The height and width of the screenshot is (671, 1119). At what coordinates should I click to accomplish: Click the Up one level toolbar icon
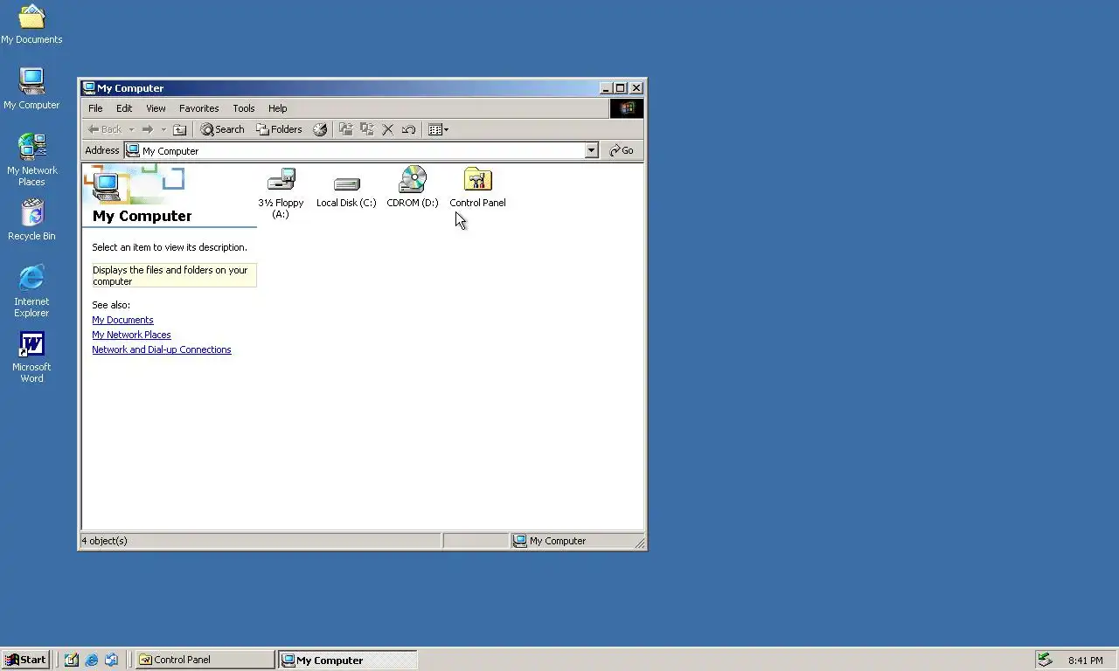click(x=179, y=129)
